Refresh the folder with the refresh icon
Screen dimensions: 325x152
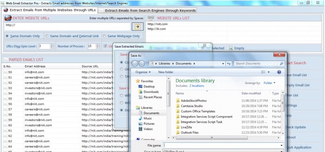coord(229,64)
